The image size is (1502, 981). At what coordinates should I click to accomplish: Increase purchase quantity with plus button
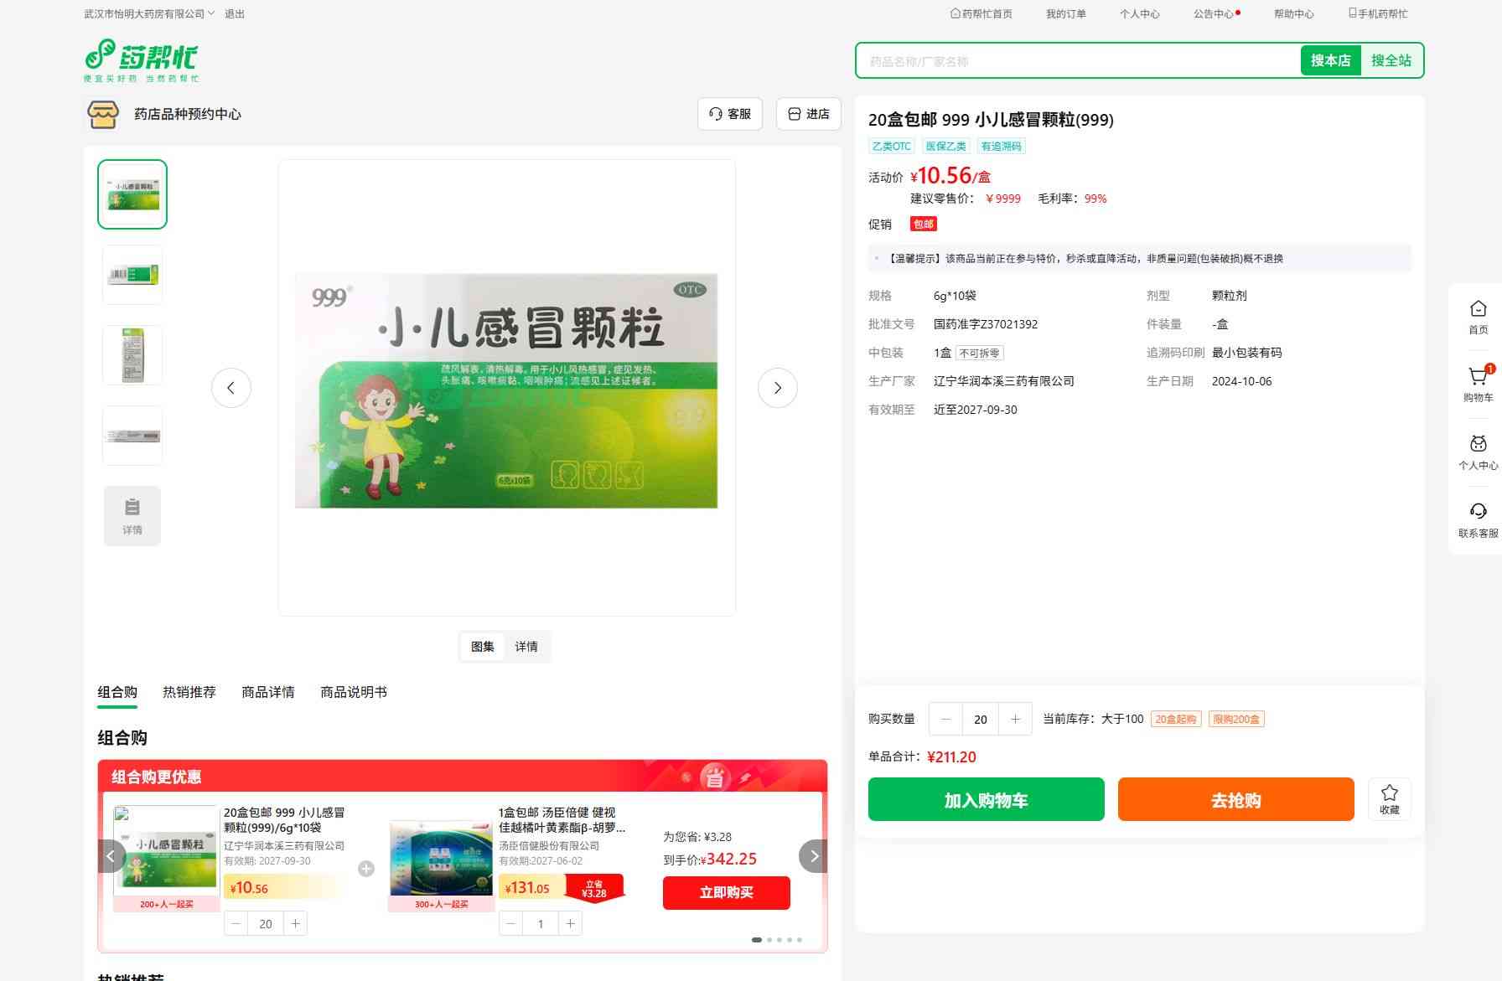[1015, 719]
